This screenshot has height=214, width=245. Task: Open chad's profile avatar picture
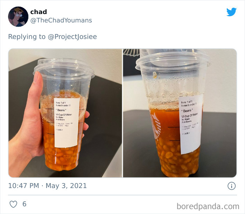(x=18, y=16)
